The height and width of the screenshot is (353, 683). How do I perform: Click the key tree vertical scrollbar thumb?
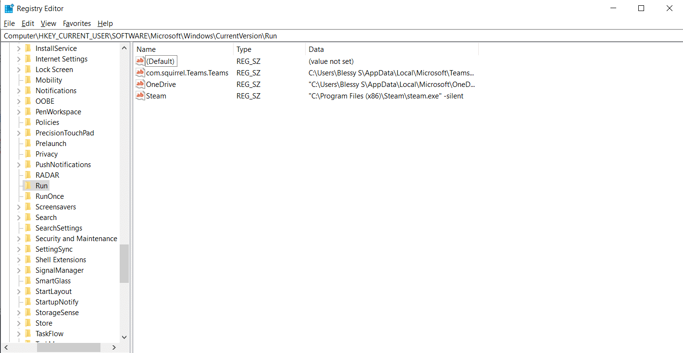tap(124, 264)
